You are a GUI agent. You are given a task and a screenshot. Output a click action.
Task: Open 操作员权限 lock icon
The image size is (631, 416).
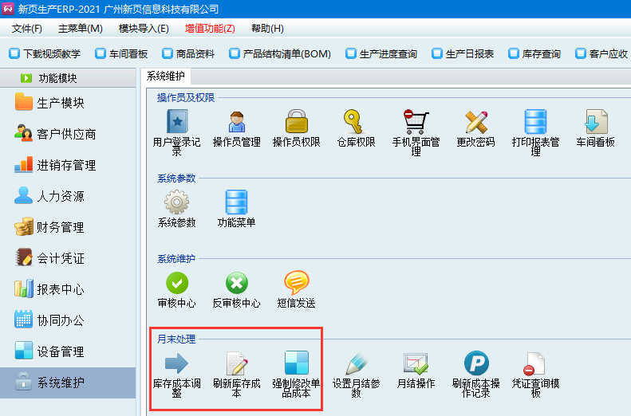pyautogui.click(x=296, y=122)
